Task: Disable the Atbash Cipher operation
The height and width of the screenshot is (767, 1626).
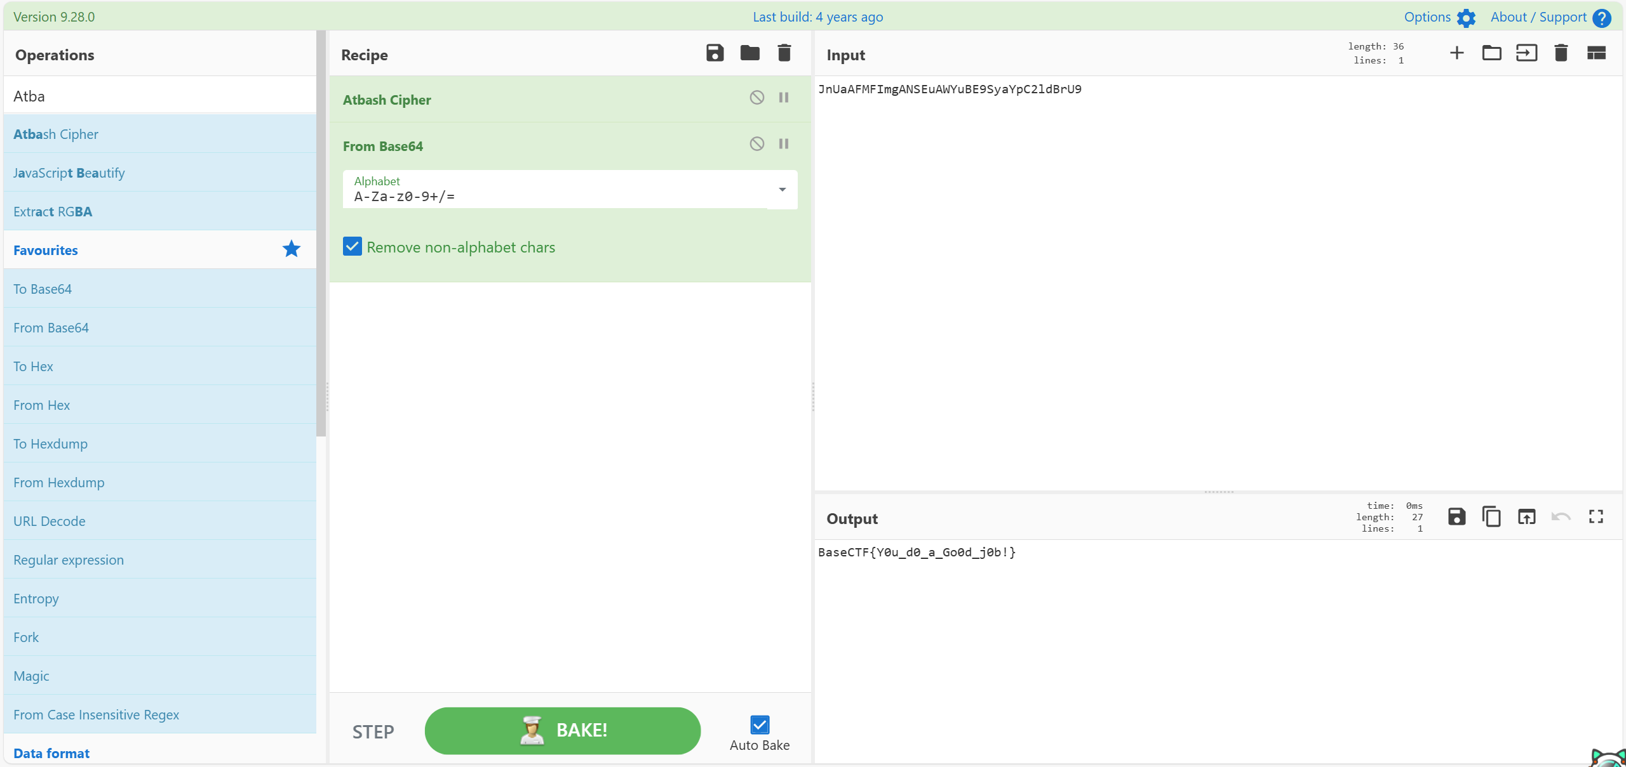Action: (x=756, y=98)
